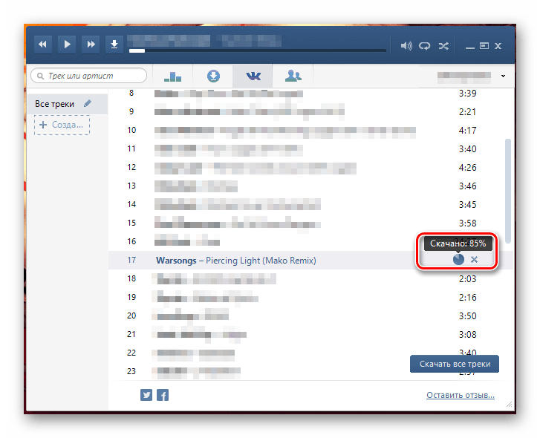This screenshot has width=540, height=438.
Task: Click duration 4:17 of track 10
Action: (x=467, y=131)
